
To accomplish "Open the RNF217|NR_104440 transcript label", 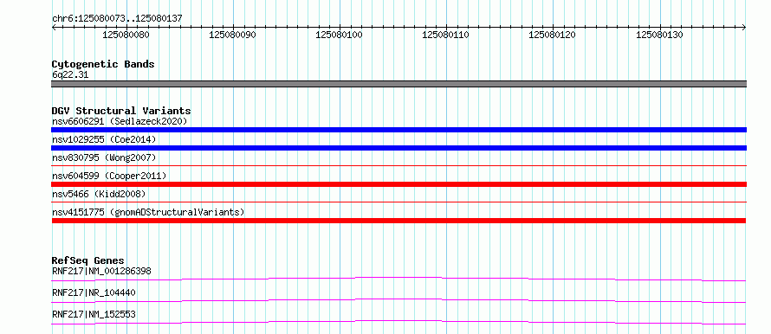I will [x=94, y=292].
